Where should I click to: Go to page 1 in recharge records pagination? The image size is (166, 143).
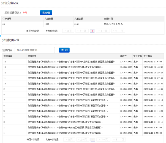92,31
